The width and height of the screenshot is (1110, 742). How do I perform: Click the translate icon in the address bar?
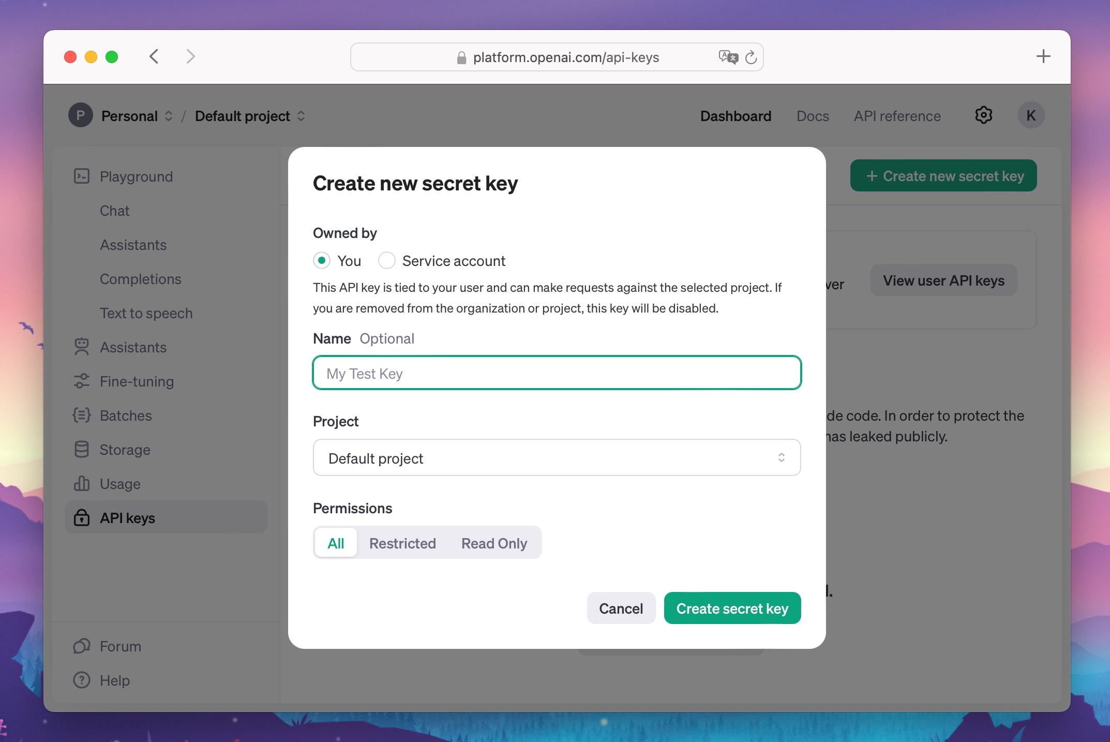pyautogui.click(x=728, y=57)
